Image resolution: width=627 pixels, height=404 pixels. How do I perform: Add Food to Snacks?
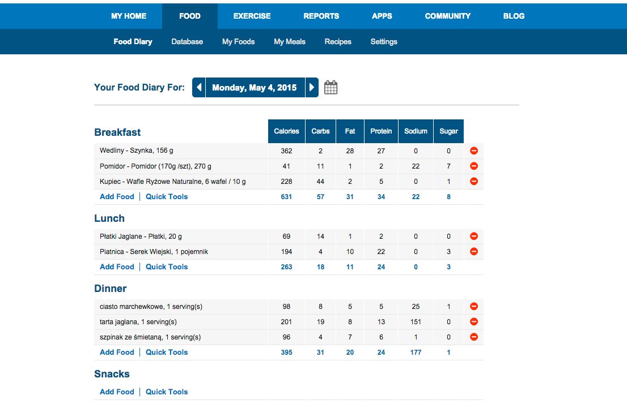[117, 392]
